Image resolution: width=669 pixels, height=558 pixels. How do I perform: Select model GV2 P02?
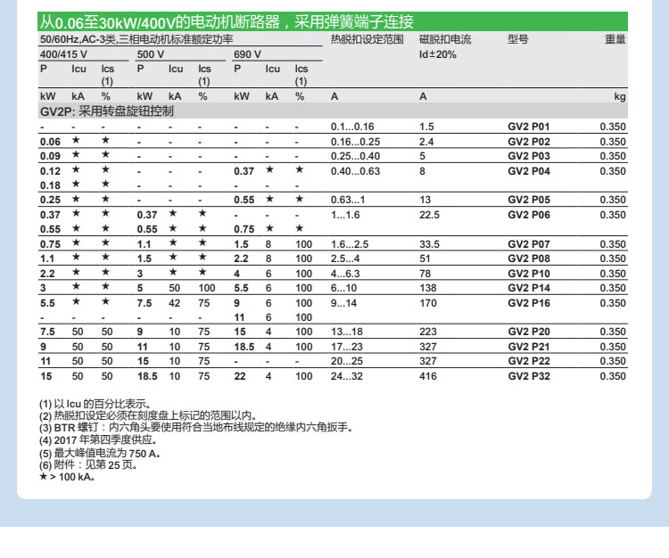529,142
